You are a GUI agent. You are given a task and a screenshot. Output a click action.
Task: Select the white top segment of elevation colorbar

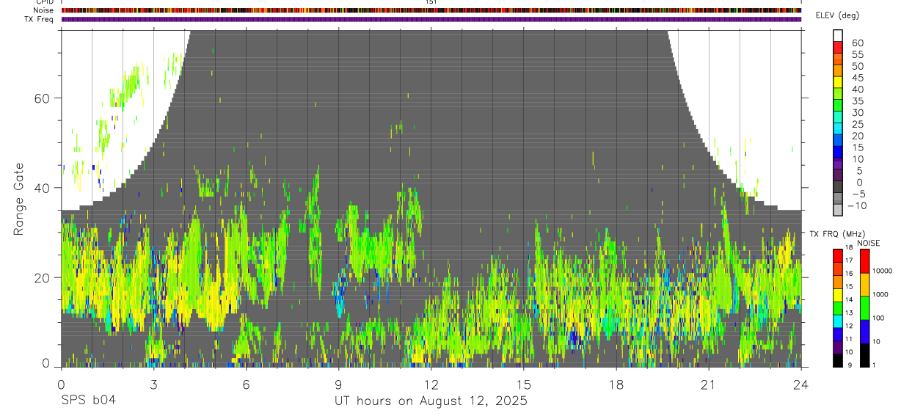coord(838,34)
